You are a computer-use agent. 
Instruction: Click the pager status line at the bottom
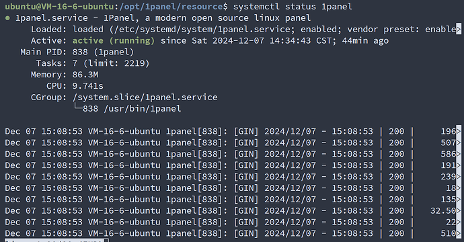(x=56, y=241)
